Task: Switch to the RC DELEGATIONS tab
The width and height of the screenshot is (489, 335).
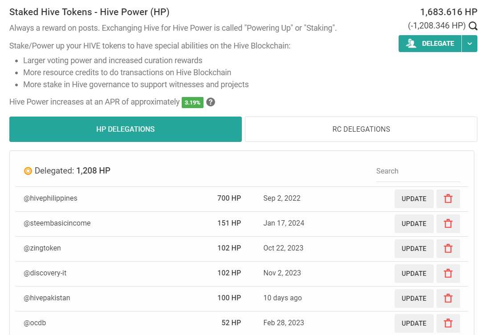Action: pyautogui.click(x=361, y=129)
